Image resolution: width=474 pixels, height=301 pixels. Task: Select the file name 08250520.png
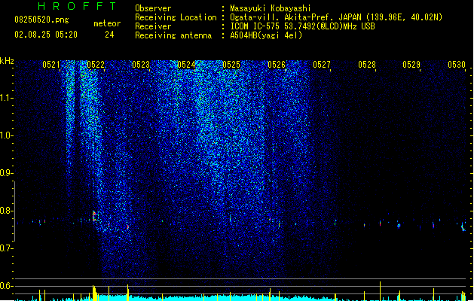click(41, 20)
